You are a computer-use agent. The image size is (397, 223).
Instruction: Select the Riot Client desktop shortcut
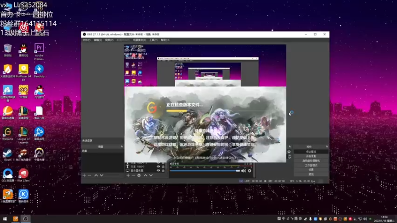click(23, 175)
